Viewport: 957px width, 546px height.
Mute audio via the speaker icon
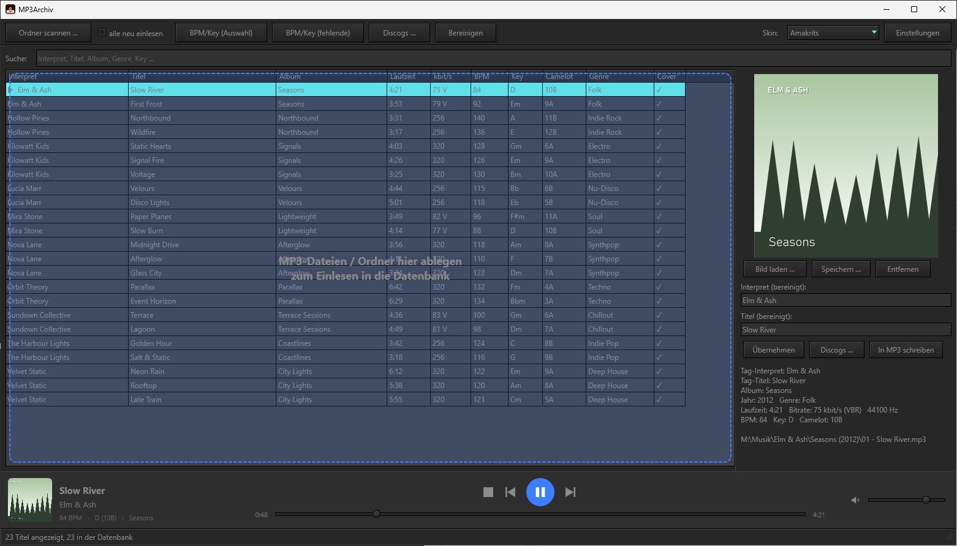855,500
